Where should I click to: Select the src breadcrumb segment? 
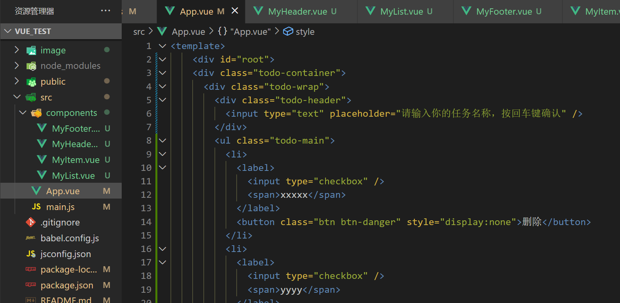coord(139,32)
